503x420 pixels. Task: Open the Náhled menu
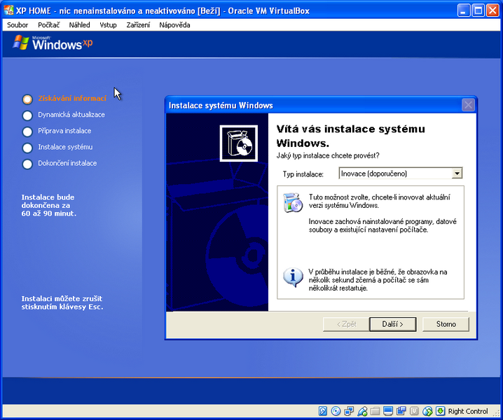coord(80,25)
